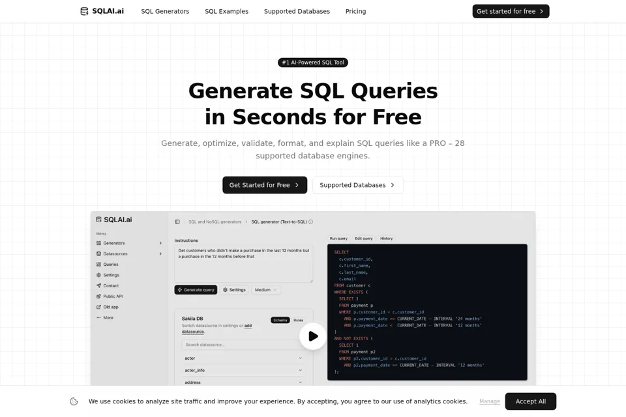626x417 pixels.
Task: Open Settings button below instructions
Action: [x=234, y=290]
